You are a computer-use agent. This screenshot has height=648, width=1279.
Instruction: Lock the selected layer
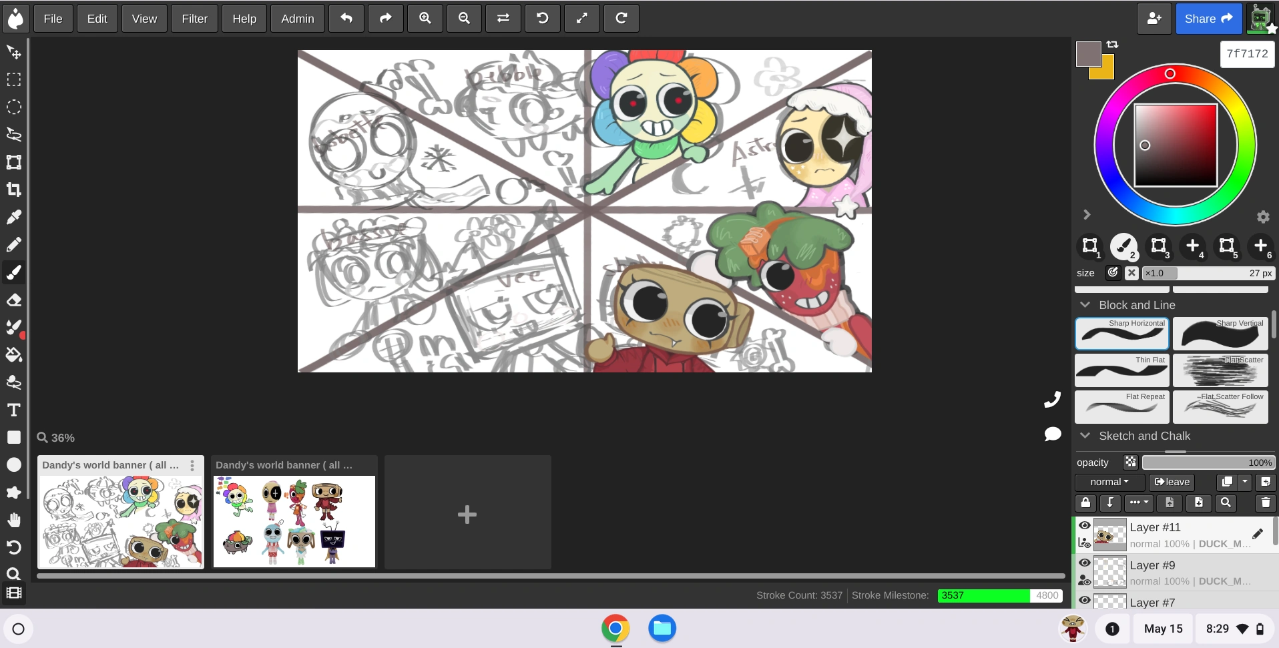tap(1085, 503)
